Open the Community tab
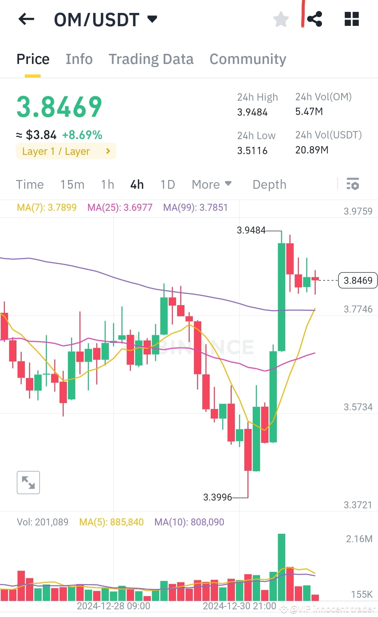 [x=247, y=59]
